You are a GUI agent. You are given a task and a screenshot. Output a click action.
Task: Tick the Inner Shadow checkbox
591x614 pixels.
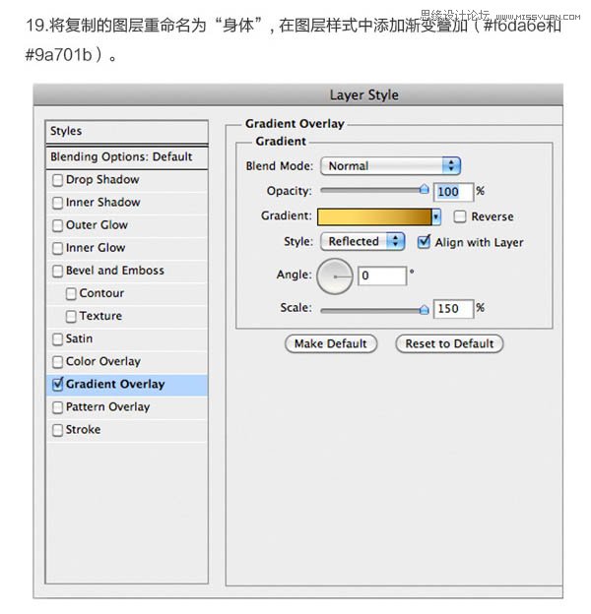(57, 204)
